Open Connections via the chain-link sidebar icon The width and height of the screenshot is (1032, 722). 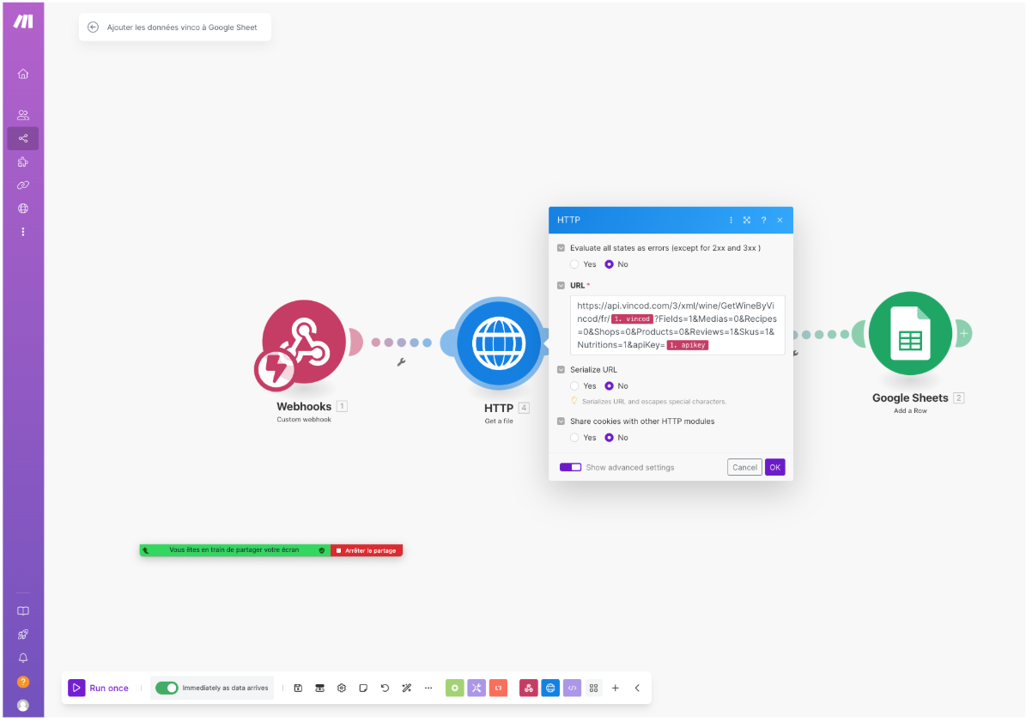tap(23, 185)
